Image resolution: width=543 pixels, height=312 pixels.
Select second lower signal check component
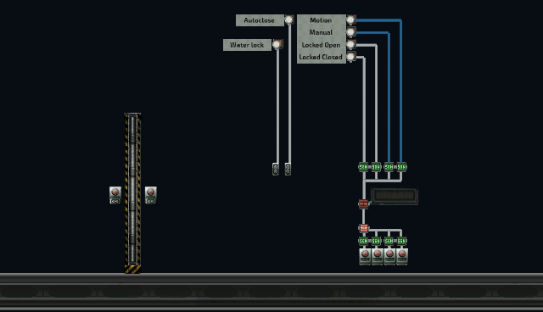pyautogui.click(x=376, y=241)
